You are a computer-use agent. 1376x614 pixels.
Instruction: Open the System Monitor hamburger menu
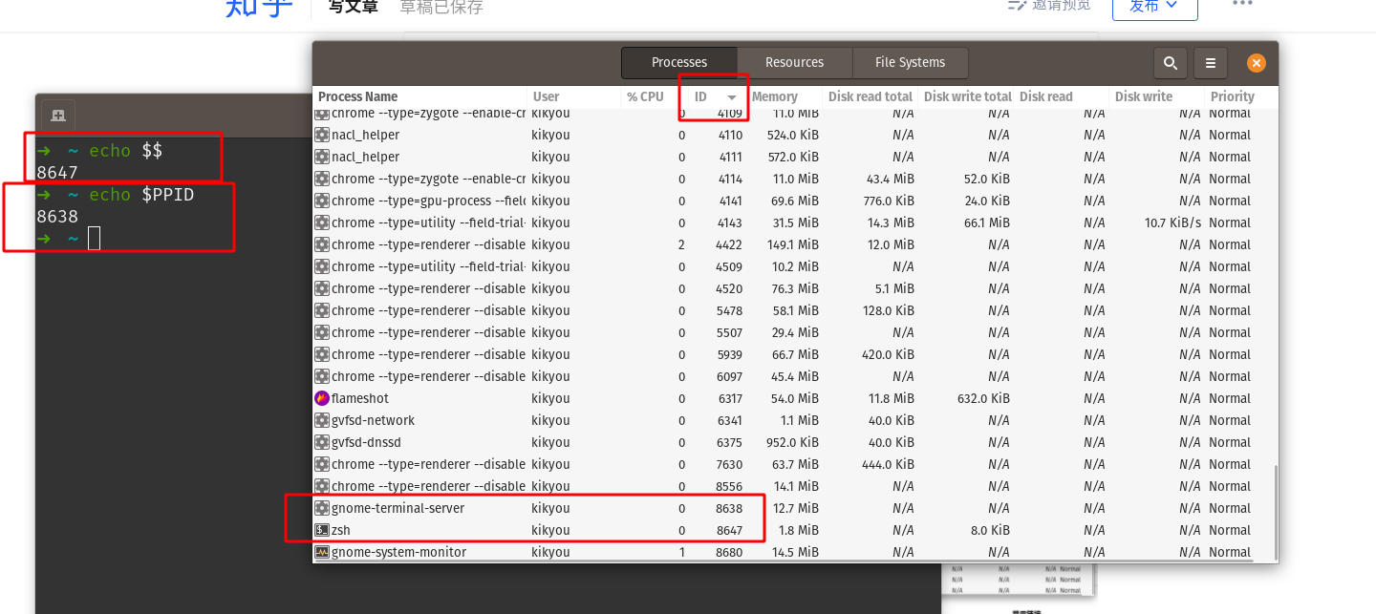coord(1210,63)
